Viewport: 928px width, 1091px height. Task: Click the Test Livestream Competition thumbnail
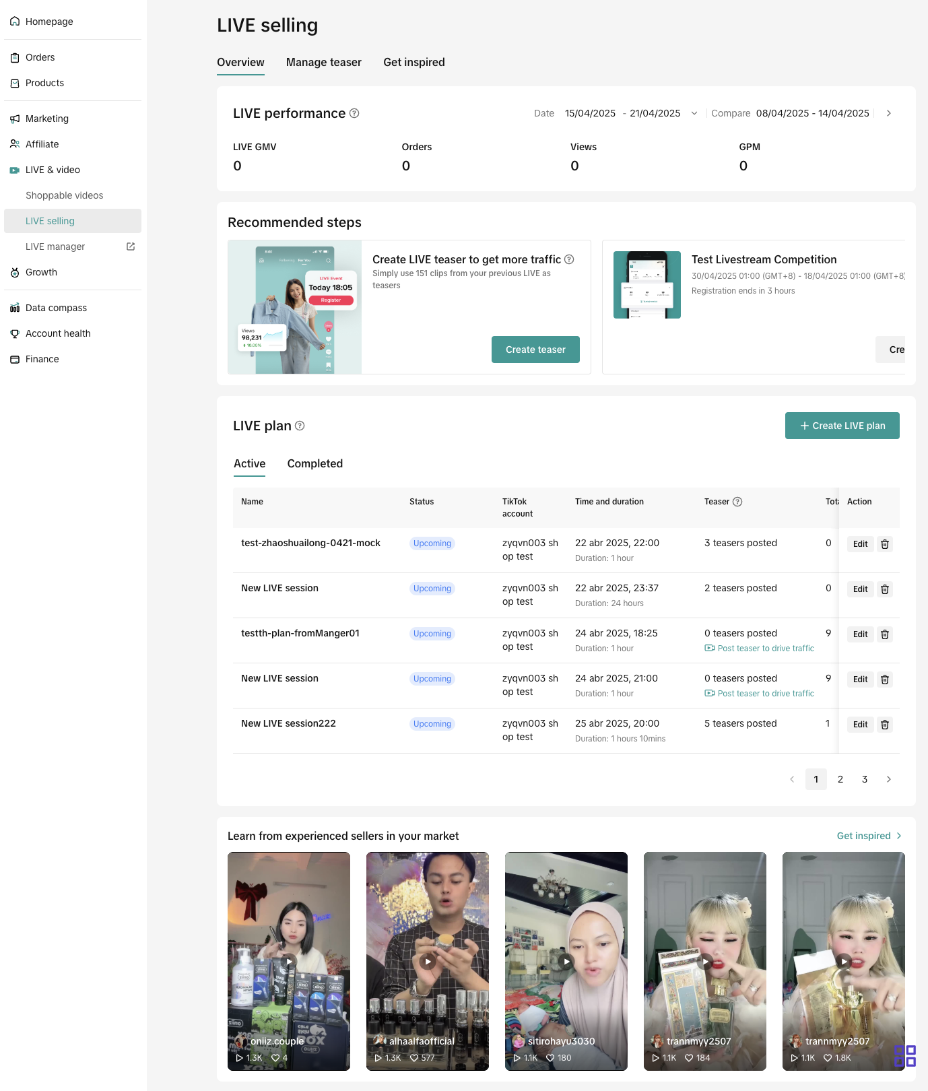pyautogui.click(x=647, y=285)
